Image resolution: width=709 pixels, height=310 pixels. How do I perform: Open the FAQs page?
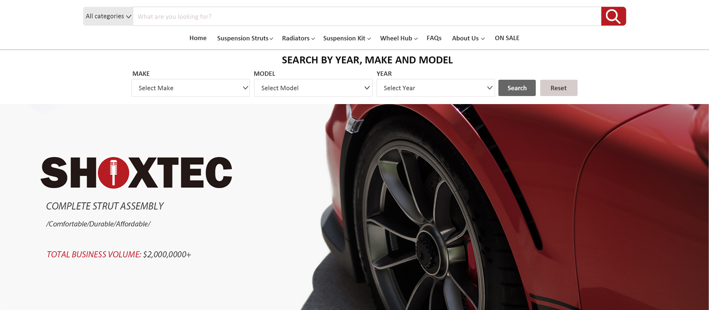point(434,38)
